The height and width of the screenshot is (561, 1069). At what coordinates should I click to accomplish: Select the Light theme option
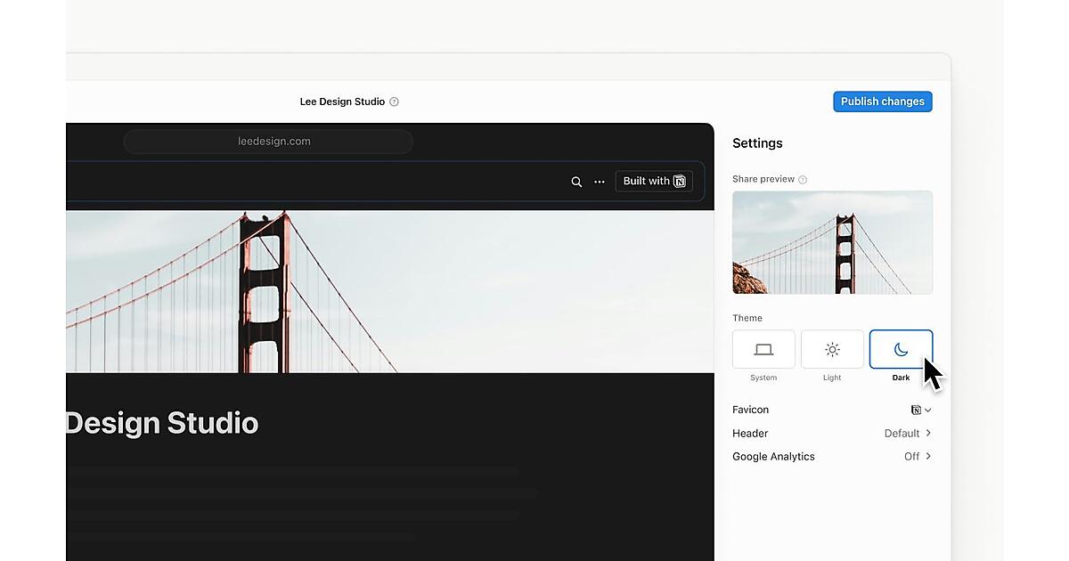pos(832,349)
